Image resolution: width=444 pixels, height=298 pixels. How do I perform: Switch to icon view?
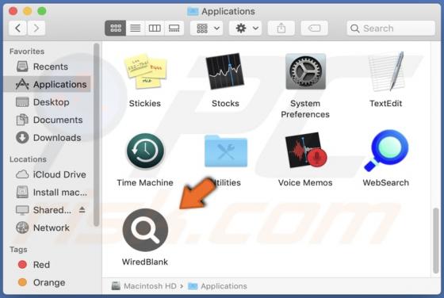click(115, 28)
